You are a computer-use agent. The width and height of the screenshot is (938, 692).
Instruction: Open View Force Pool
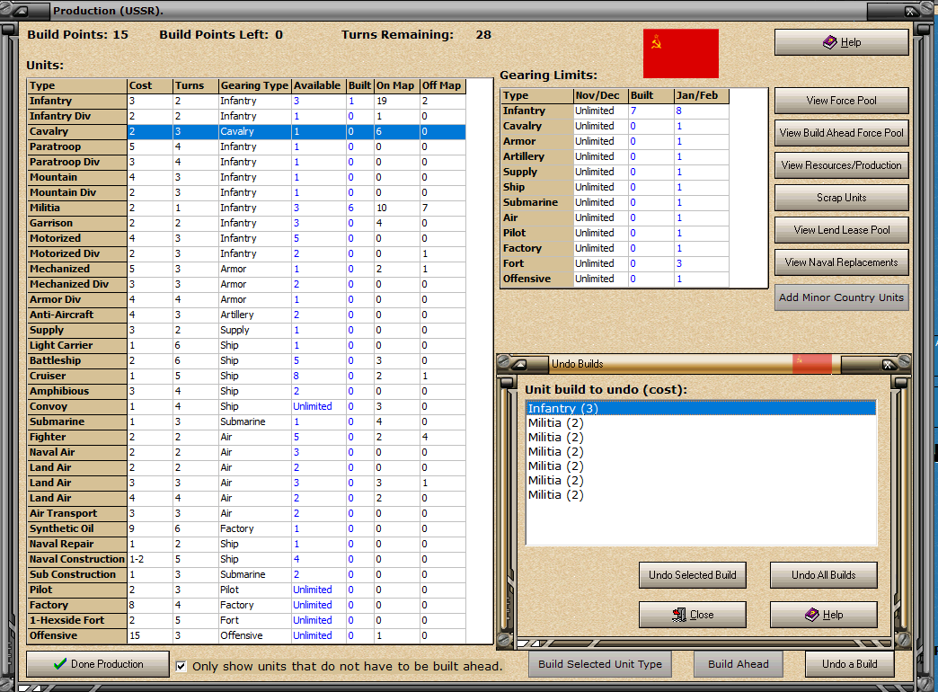pos(841,101)
